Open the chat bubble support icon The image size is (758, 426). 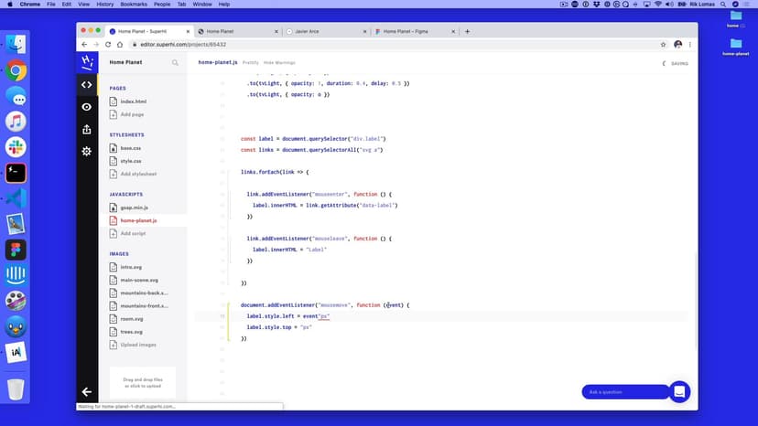(x=679, y=391)
